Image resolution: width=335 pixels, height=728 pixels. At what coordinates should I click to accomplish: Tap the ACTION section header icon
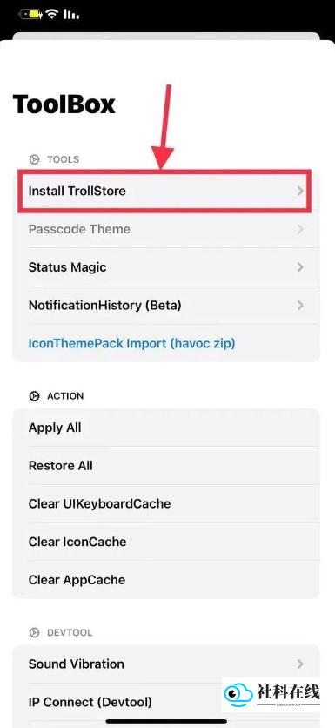[x=34, y=396]
